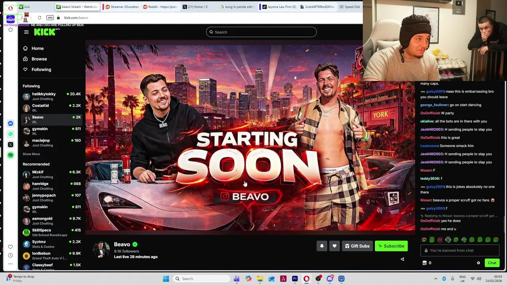
Task: Open Discord from the taskbar
Action: tap(330, 279)
